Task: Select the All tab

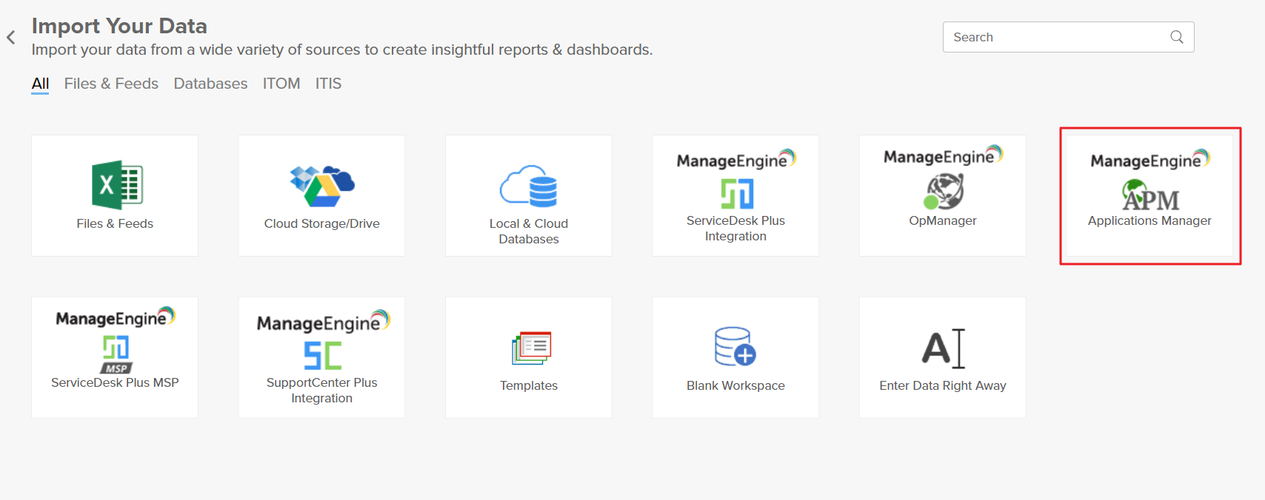Action: click(40, 84)
